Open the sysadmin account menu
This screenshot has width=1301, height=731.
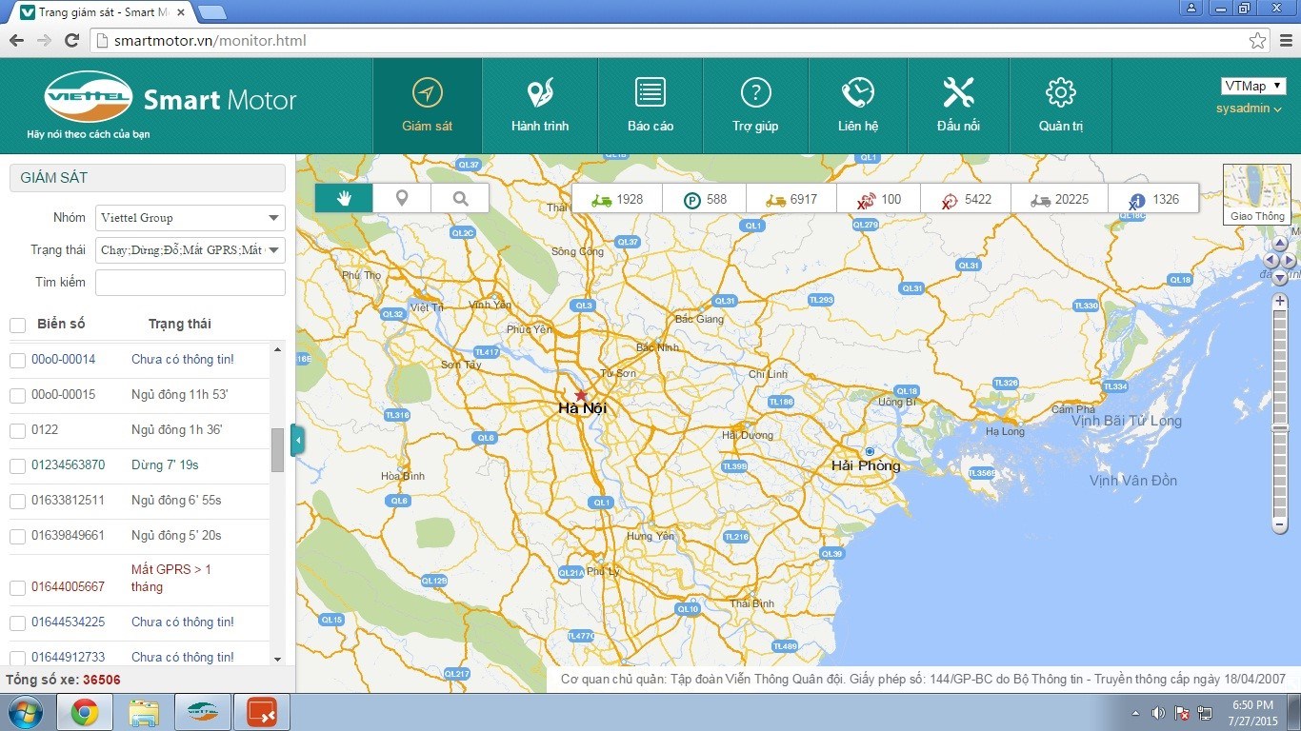[1249, 109]
